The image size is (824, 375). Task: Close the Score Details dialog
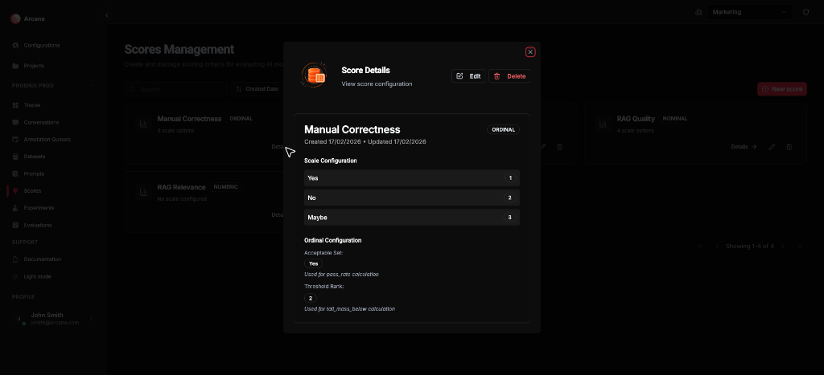pyautogui.click(x=530, y=52)
